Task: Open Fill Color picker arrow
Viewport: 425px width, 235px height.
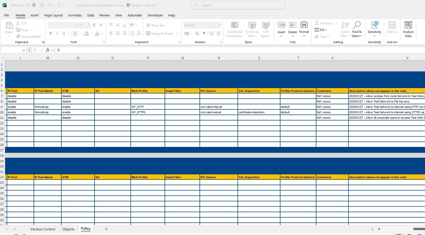Action: pos(91,33)
